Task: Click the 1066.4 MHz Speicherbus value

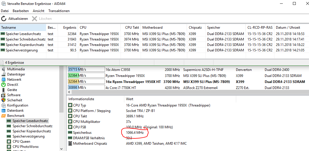Action: 135,133
